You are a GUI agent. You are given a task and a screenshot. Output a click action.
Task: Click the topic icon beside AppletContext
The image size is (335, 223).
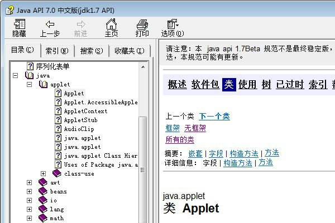(x=58, y=111)
